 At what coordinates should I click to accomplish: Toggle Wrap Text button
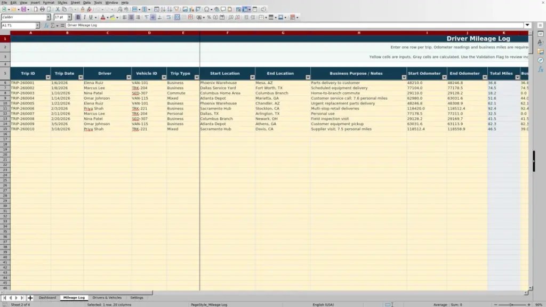[x=168, y=18]
